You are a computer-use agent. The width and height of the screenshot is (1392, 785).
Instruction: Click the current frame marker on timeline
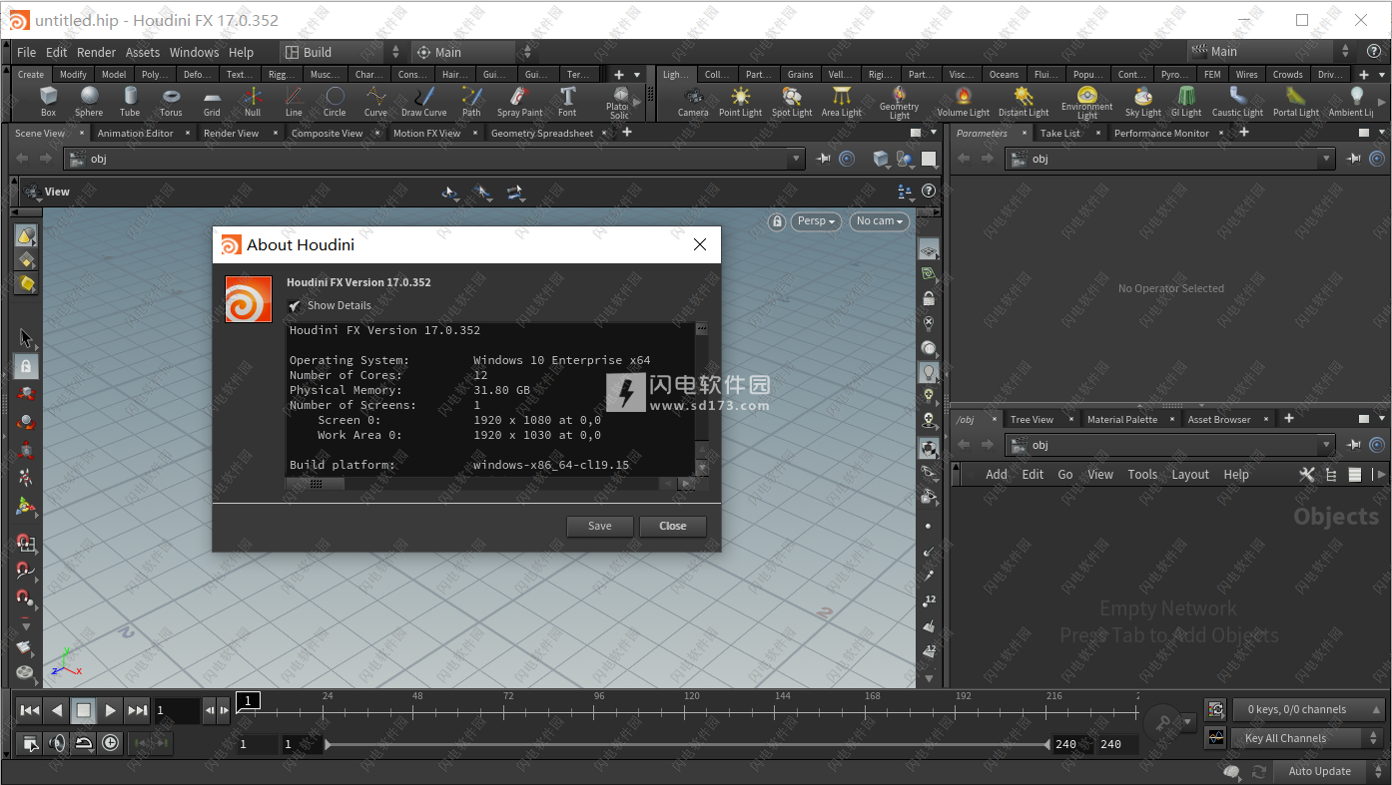pos(249,700)
